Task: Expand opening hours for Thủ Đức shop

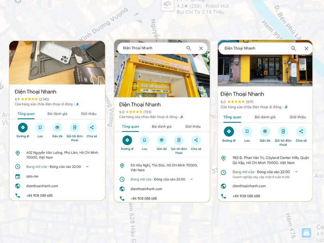Action: tap(192, 179)
